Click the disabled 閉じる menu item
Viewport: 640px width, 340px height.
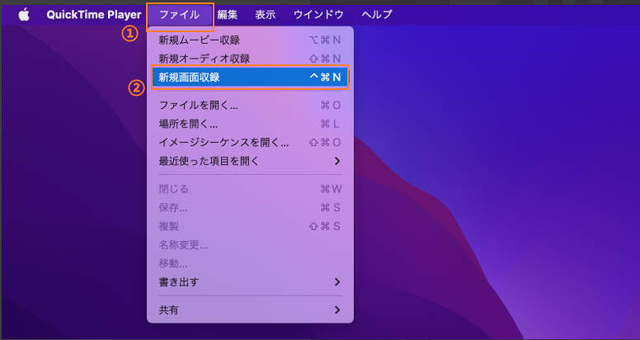tap(250, 189)
